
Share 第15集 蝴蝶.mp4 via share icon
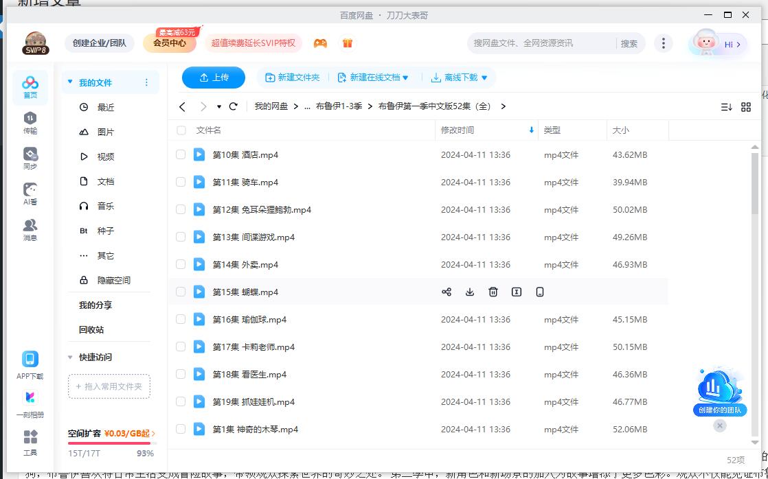tap(447, 292)
